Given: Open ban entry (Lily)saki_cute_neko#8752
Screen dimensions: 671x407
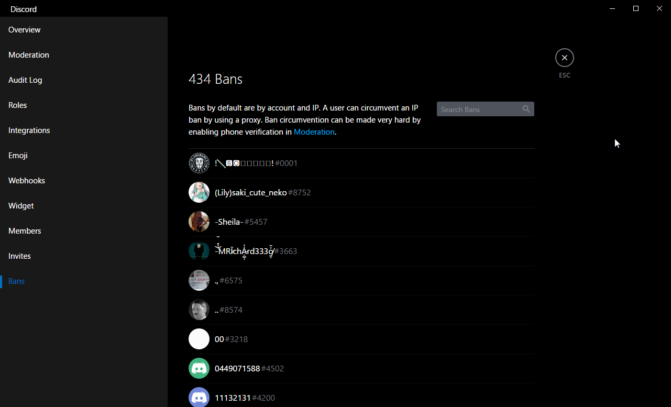Looking at the screenshot, I should (x=361, y=193).
